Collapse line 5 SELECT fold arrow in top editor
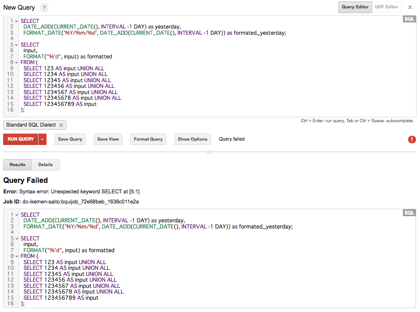This screenshot has width=420, height=312. (x=16, y=45)
